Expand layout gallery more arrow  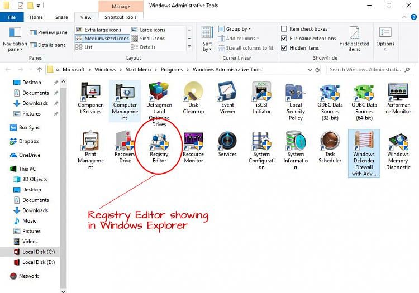[x=189, y=47]
